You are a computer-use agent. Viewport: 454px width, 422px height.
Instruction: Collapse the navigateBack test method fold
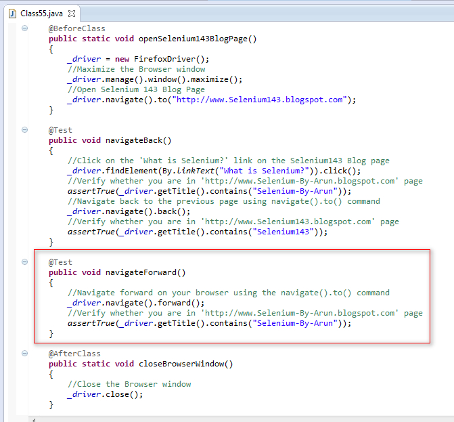(24, 129)
